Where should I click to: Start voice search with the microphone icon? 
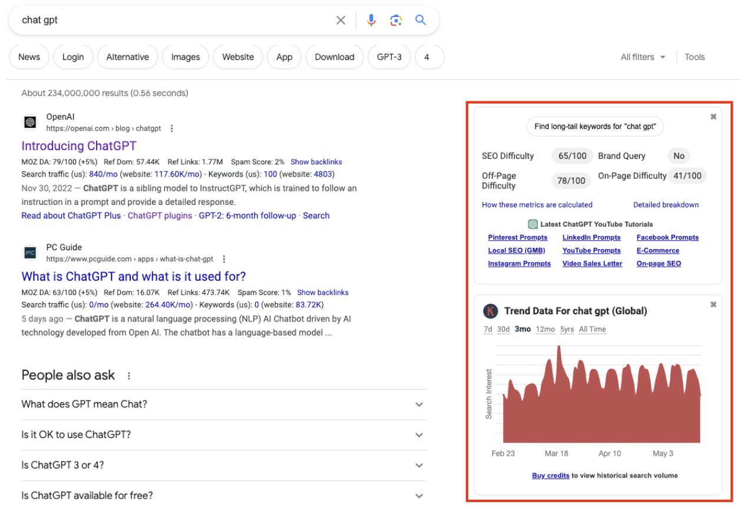[x=371, y=21]
